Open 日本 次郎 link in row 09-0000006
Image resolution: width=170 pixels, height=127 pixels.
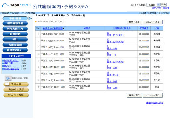(112, 68)
